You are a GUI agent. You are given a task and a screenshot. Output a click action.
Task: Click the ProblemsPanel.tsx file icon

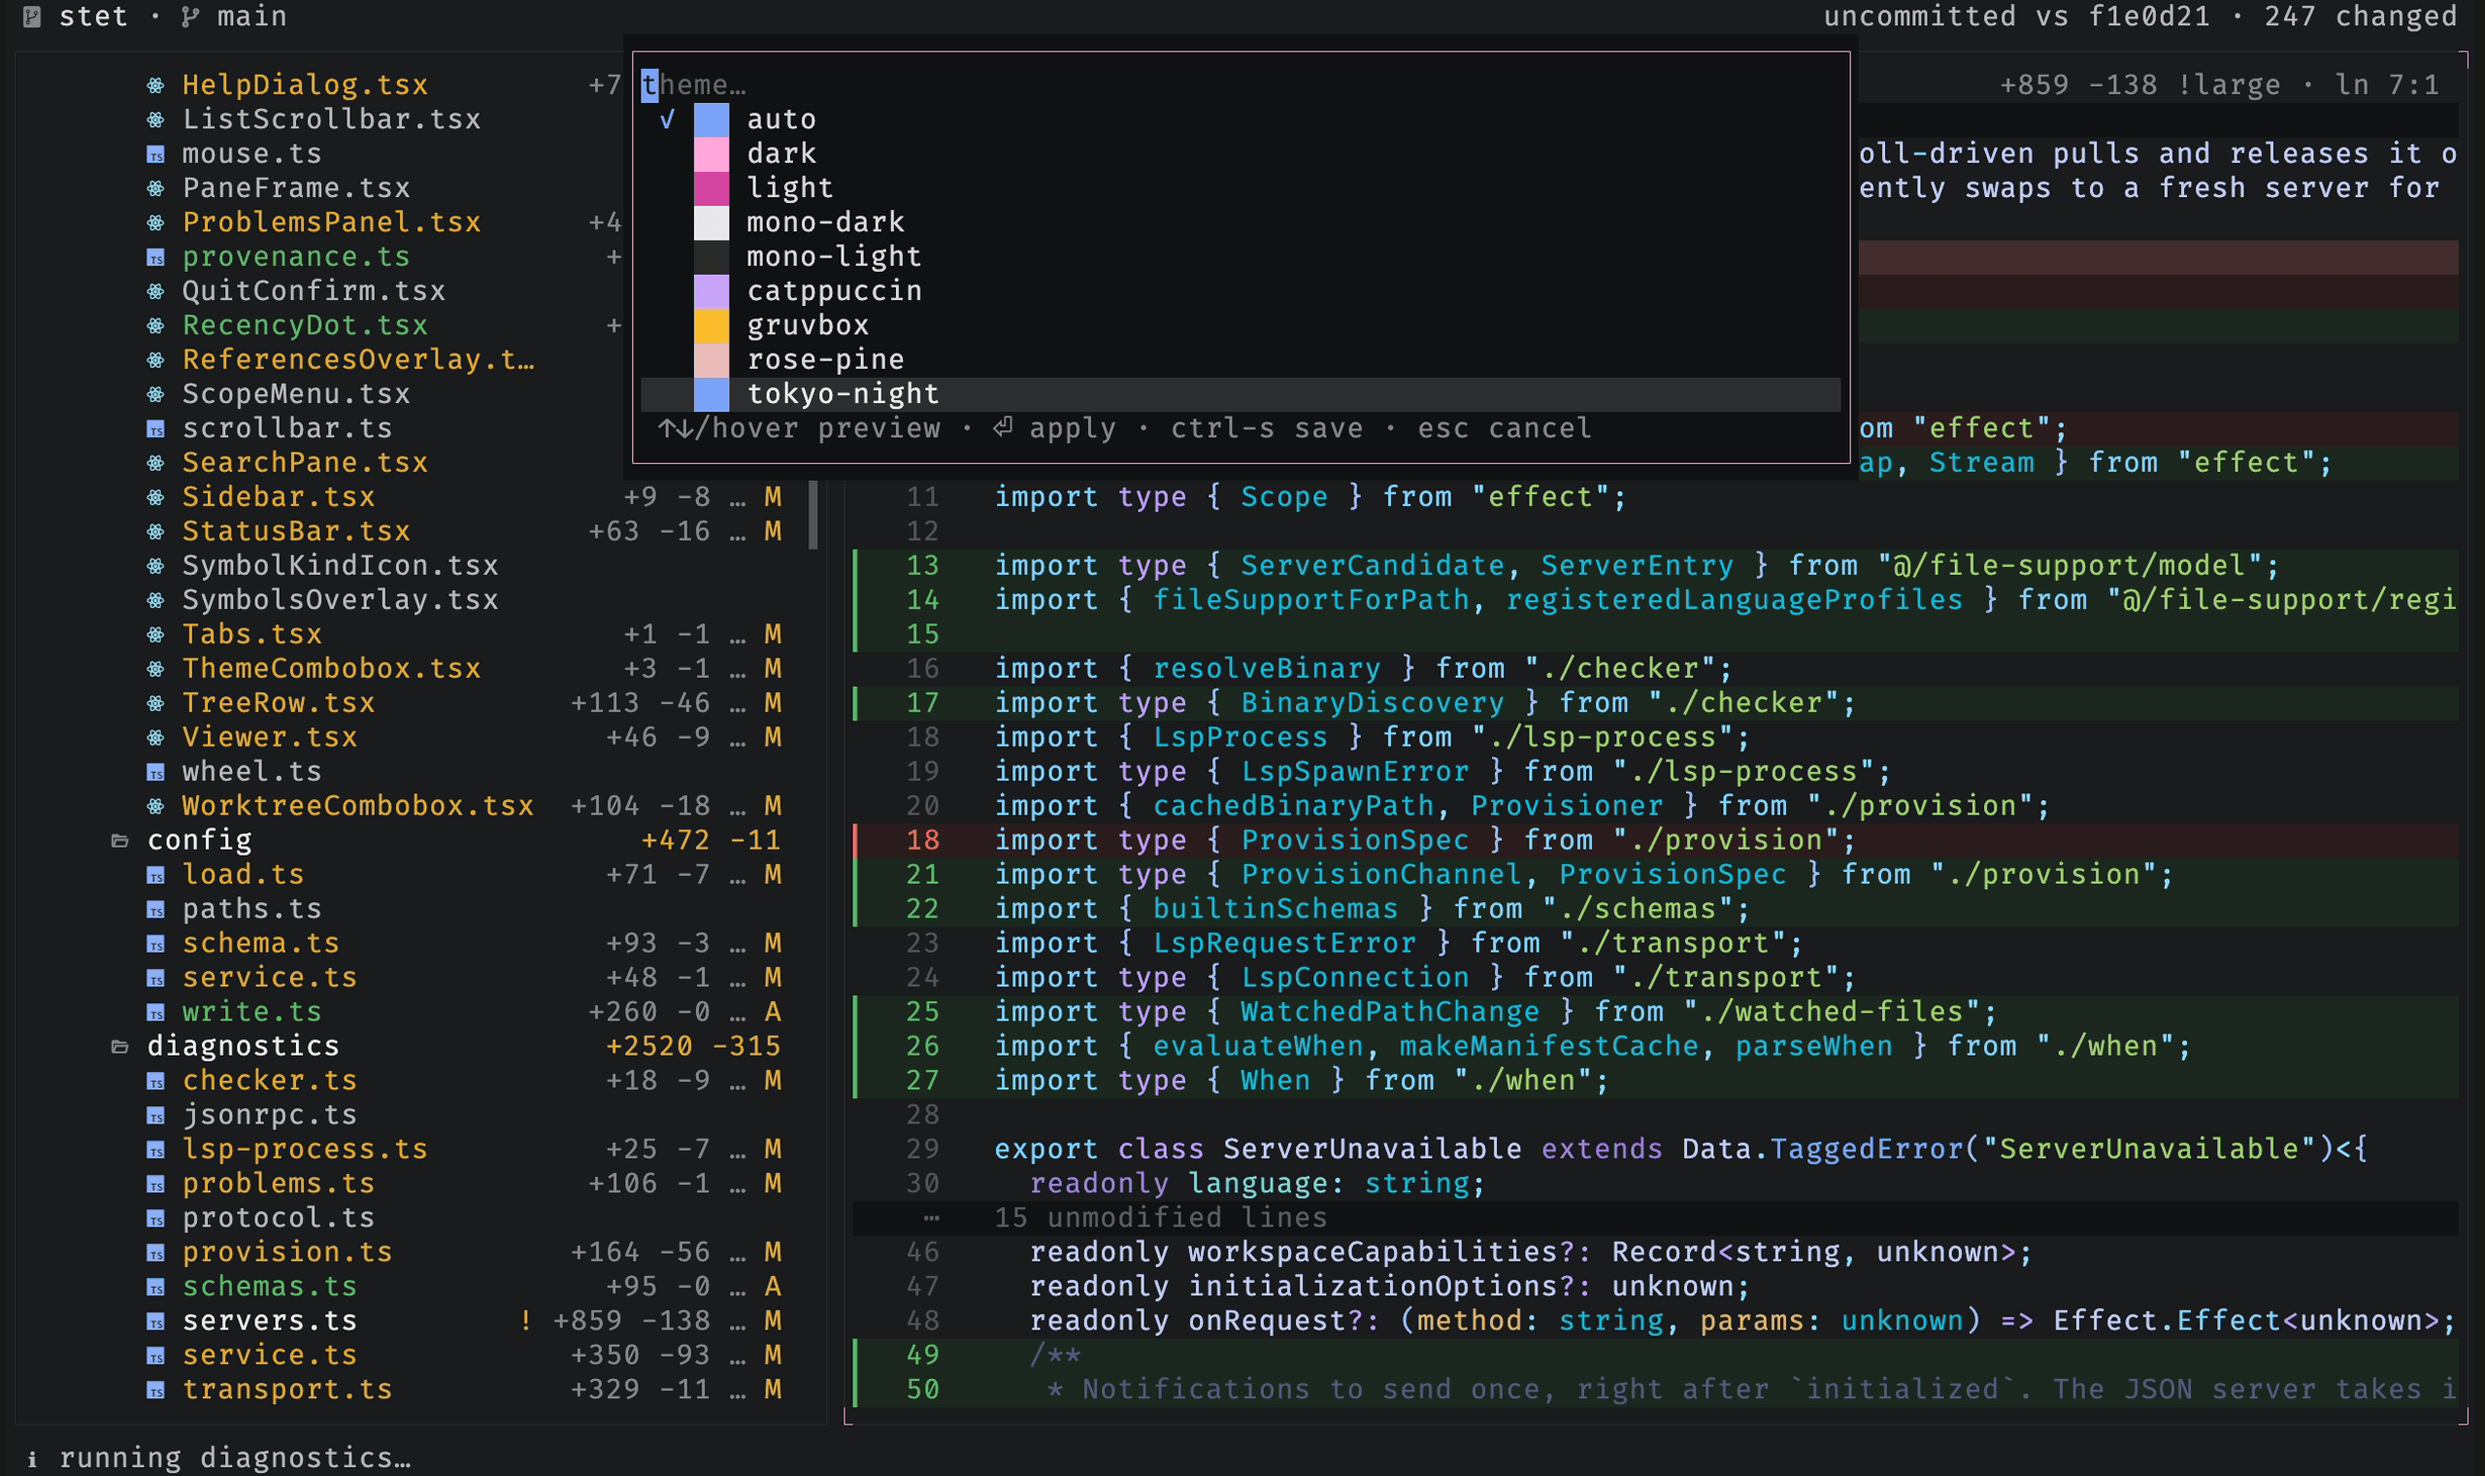coord(156,222)
